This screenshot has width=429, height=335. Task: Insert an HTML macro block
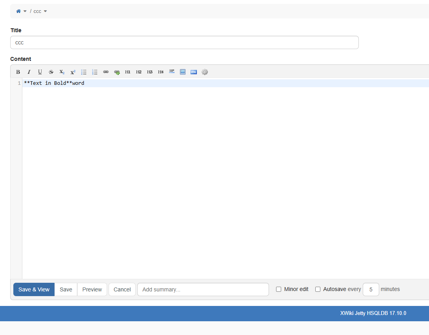tap(194, 72)
